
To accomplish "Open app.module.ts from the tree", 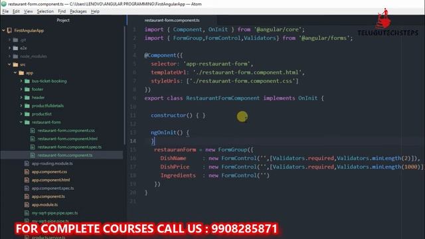I will 44,204.
